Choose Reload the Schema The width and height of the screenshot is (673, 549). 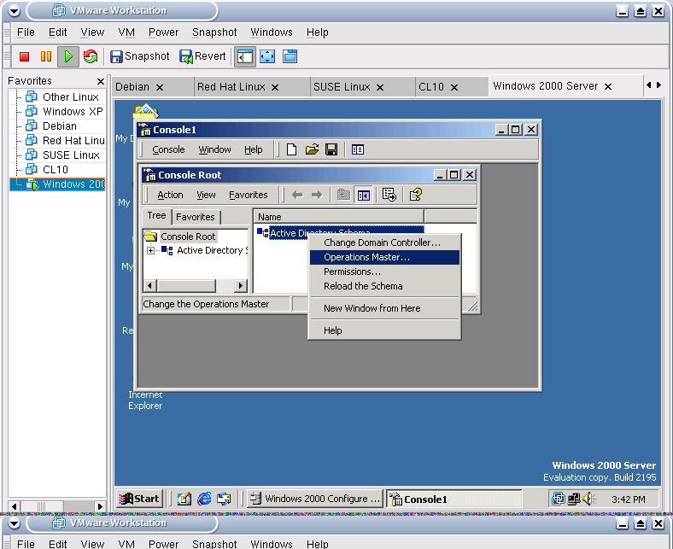point(384,286)
